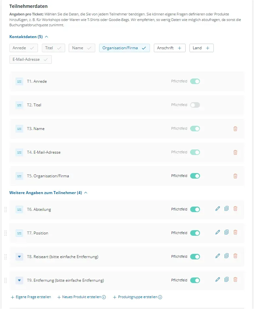
Task: Remove the T3. Name field
Action: pyautogui.click(x=235, y=129)
